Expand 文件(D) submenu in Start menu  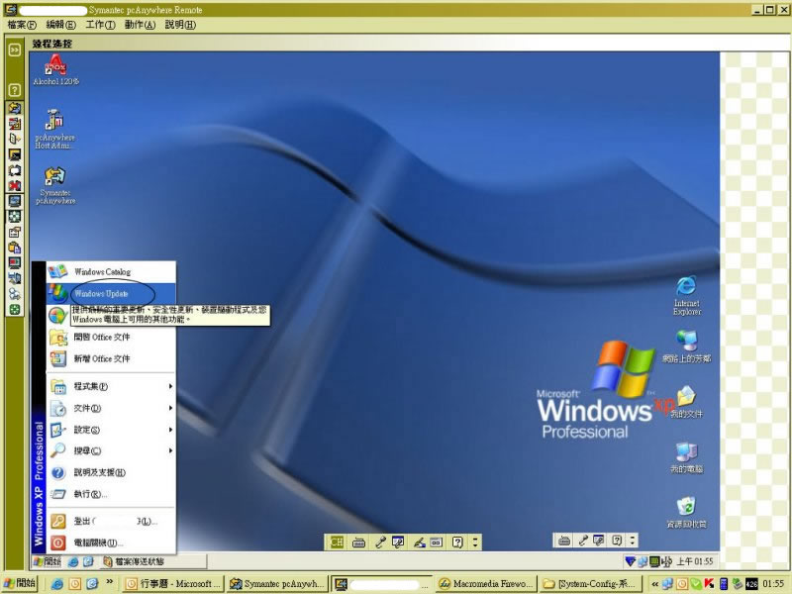point(111,408)
